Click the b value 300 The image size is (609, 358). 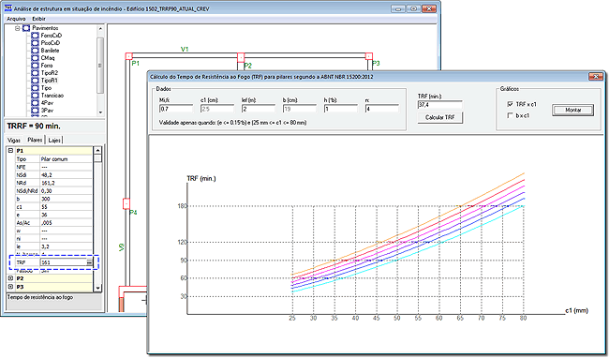[x=45, y=199]
